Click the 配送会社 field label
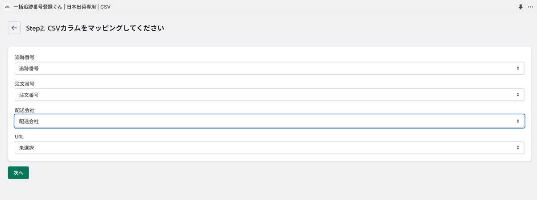This screenshot has height=200, width=537. point(25,110)
